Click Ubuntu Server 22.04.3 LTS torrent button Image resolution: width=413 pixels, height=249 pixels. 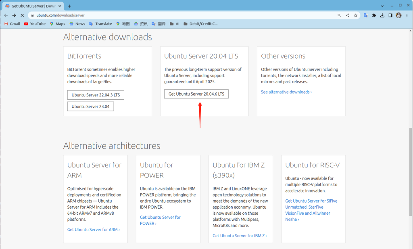(96, 95)
